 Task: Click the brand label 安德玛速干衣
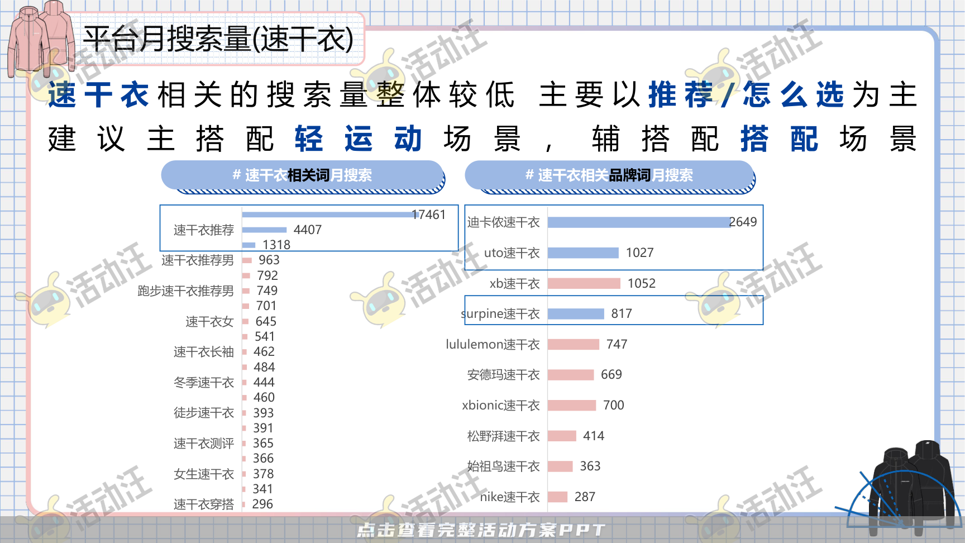tap(503, 375)
